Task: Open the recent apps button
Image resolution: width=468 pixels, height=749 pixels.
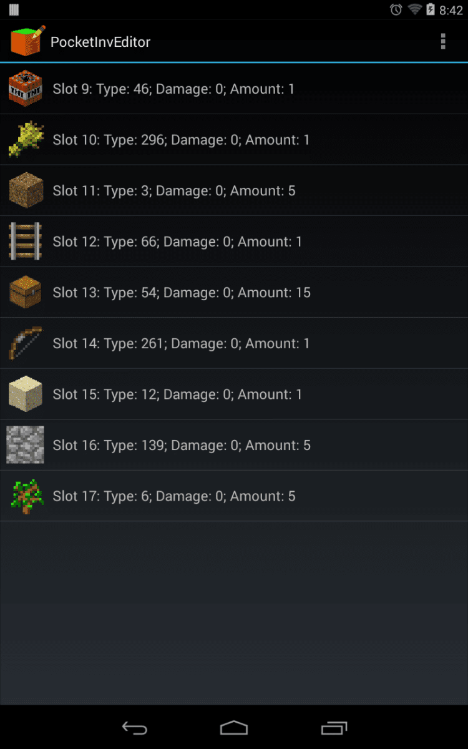Action: pos(334,728)
